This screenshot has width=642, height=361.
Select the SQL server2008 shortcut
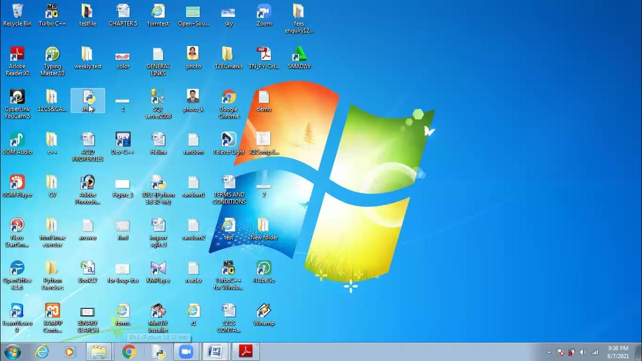click(x=158, y=104)
